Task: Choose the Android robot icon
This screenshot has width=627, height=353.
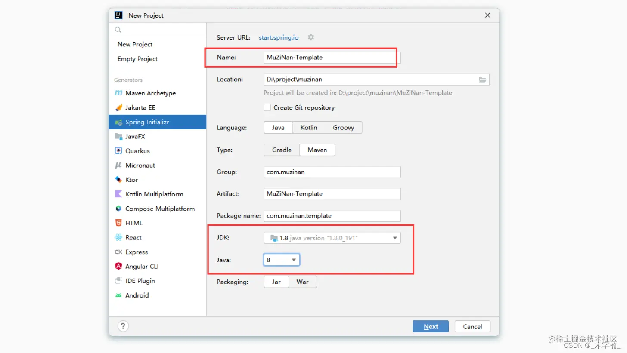Action: pos(118,295)
